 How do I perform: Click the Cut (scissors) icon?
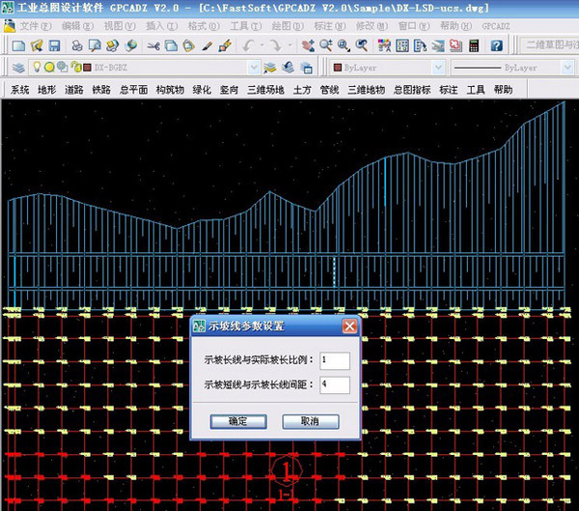(x=153, y=45)
